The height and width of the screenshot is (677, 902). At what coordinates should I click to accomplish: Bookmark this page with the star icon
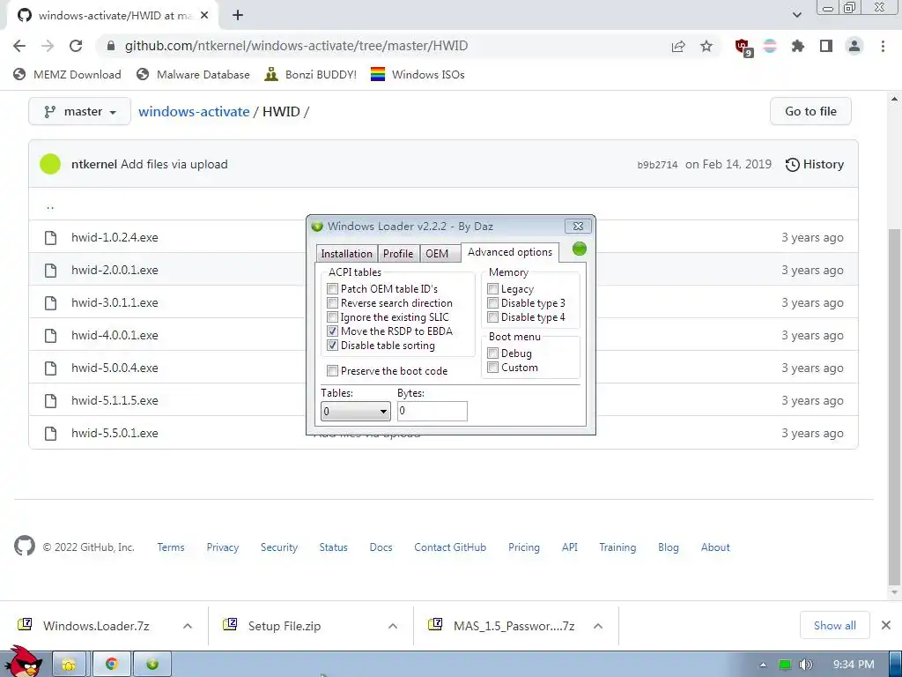click(706, 46)
